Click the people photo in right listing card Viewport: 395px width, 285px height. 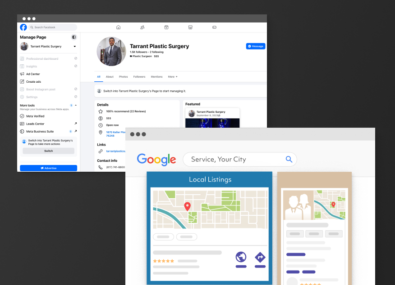click(x=299, y=205)
